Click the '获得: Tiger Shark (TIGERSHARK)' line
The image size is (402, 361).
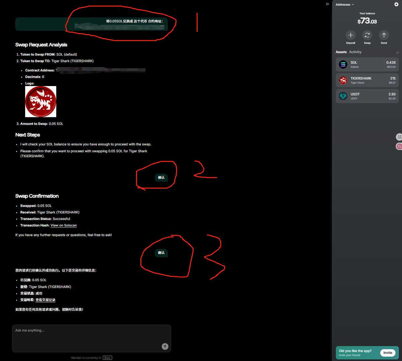46,287
